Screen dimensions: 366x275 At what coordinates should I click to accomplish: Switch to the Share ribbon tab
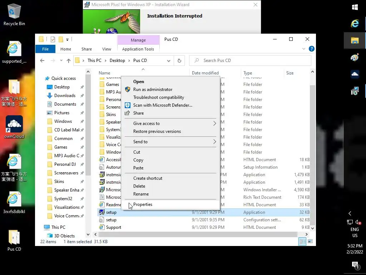point(86,49)
